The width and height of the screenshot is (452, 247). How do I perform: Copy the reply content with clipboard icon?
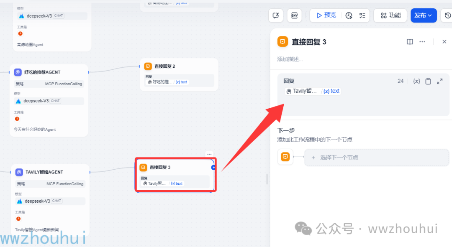coord(428,81)
